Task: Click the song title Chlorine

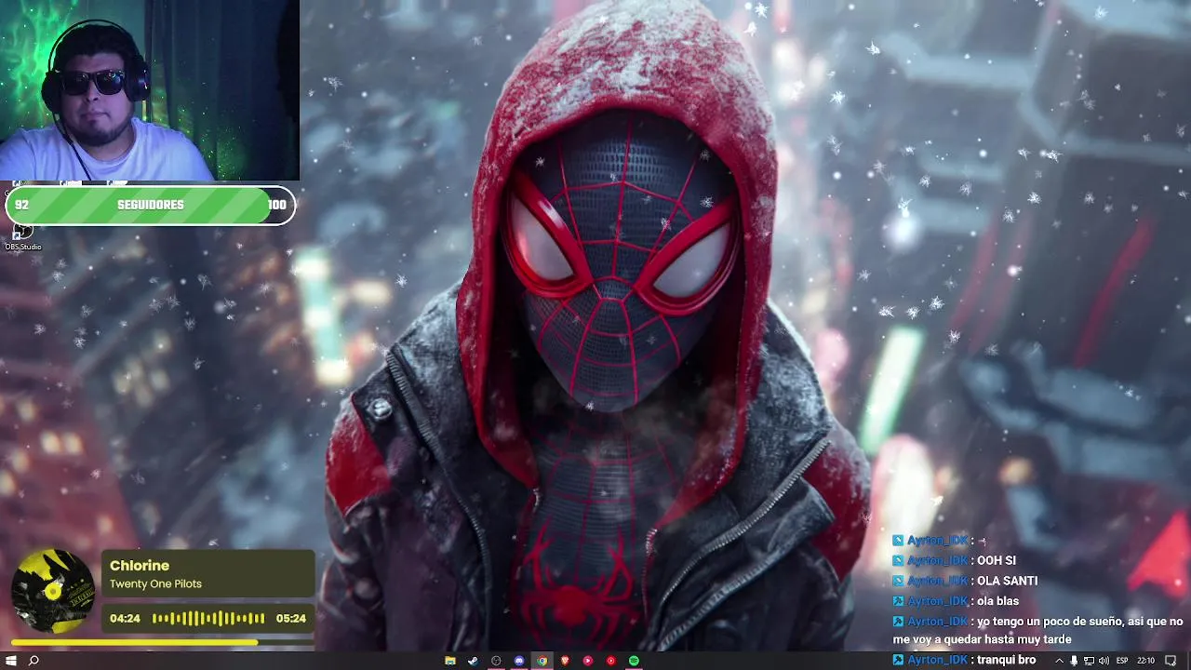Action: [x=140, y=566]
